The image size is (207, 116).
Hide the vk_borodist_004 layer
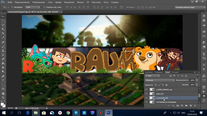click(x=147, y=98)
